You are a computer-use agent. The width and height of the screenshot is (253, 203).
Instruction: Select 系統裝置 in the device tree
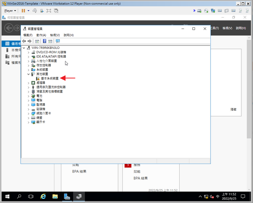tap(42, 70)
